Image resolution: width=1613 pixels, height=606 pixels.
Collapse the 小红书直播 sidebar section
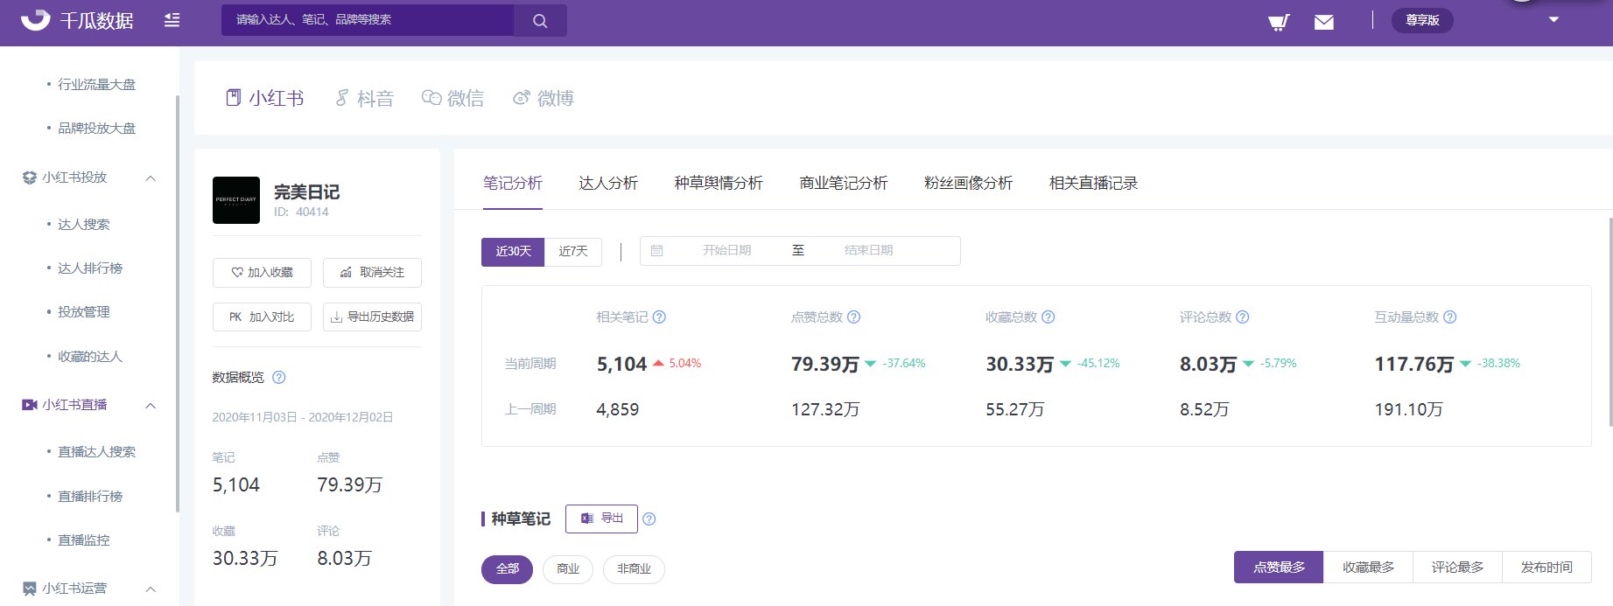[x=151, y=406]
